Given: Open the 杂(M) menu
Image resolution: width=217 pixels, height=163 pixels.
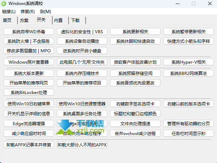Looking at the screenshot, I should tap(45, 12).
